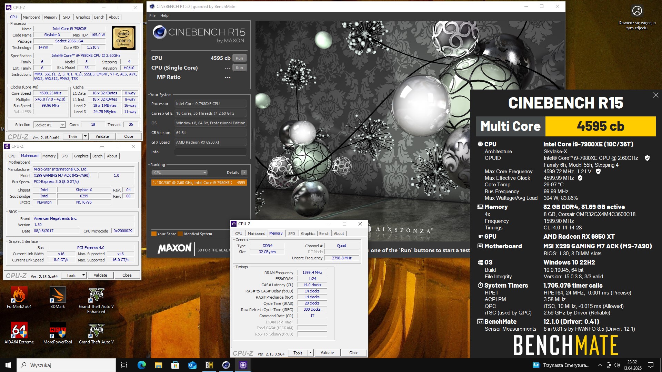Image resolution: width=662 pixels, height=372 pixels.
Task: Click the taskbar search box Wyszukaj
Action: coord(66,365)
